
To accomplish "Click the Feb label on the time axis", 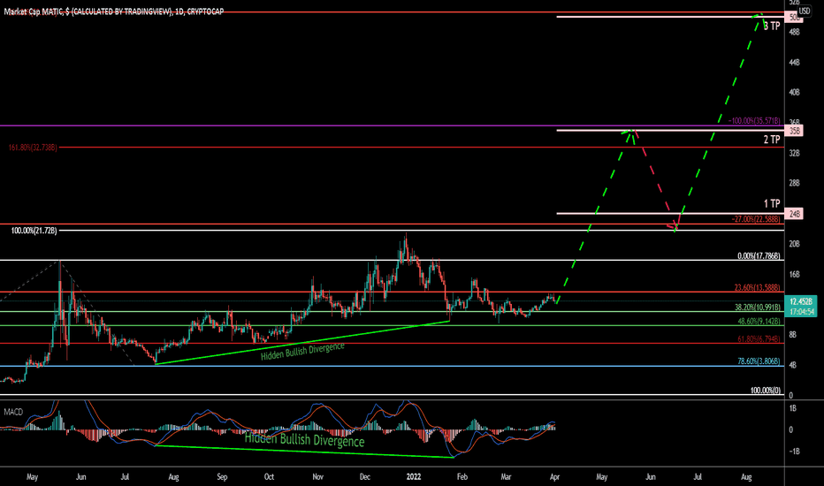I will pyautogui.click(x=462, y=477).
